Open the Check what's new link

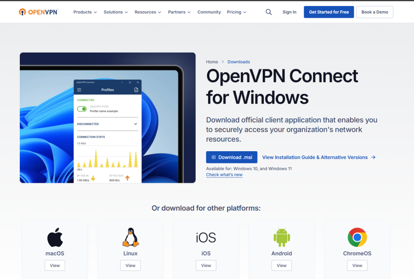(x=224, y=175)
